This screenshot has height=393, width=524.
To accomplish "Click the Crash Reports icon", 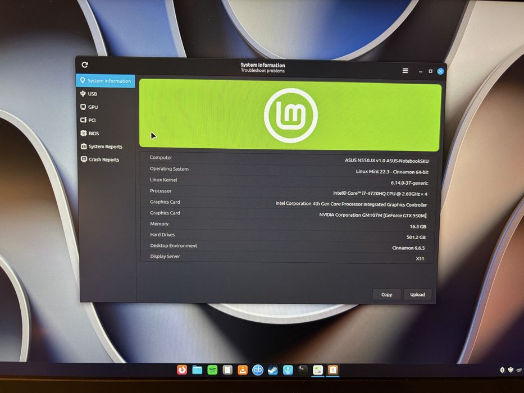I will [x=84, y=159].
